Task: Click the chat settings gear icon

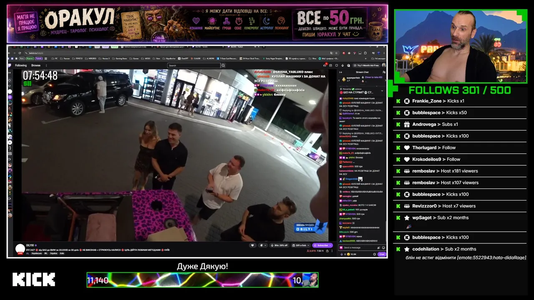Action: coord(375,254)
